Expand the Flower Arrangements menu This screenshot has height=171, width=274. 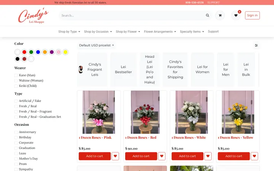point(160,32)
